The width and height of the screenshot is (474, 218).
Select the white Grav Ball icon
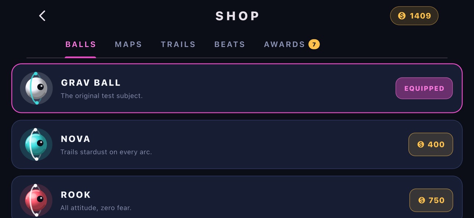pos(36,88)
